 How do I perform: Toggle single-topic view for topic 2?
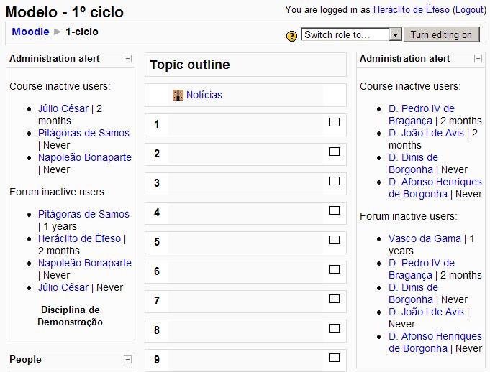click(x=334, y=152)
